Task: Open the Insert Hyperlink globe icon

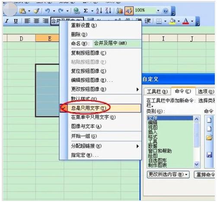Action: pyautogui.click(x=77, y=11)
